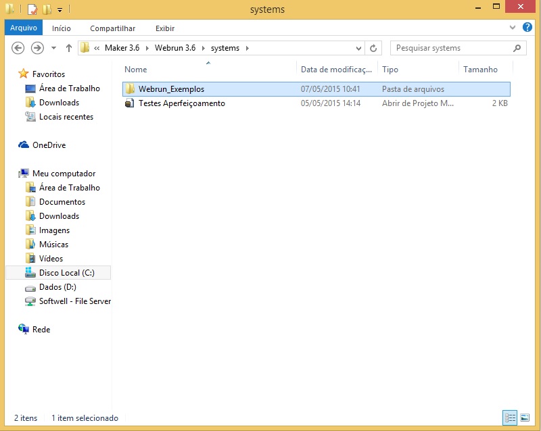Switch to details list view
The image size is (541, 431).
click(x=510, y=417)
